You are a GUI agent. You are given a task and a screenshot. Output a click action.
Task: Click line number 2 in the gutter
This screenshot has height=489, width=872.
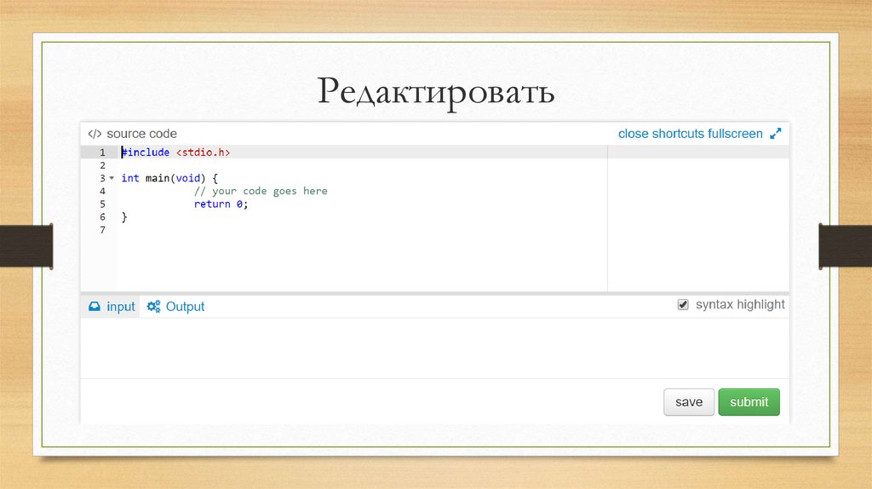pyautogui.click(x=102, y=165)
